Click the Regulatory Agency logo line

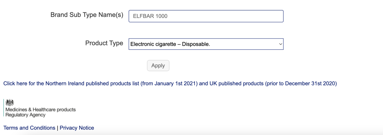pyautogui.click(x=26, y=115)
